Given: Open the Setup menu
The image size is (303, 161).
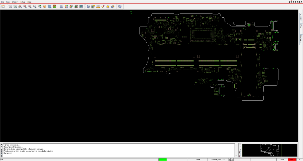Looking at the screenshot, I should pyautogui.click(x=23, y=2).
